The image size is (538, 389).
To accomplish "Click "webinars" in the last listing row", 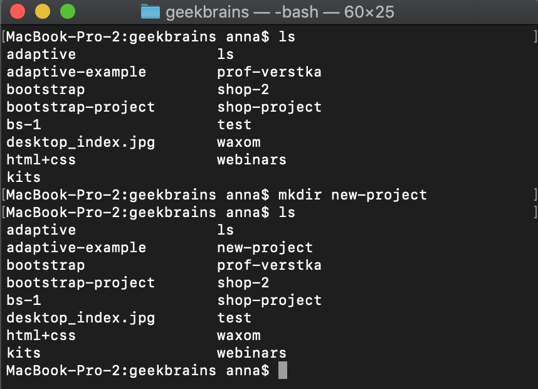I will (251, 353).
